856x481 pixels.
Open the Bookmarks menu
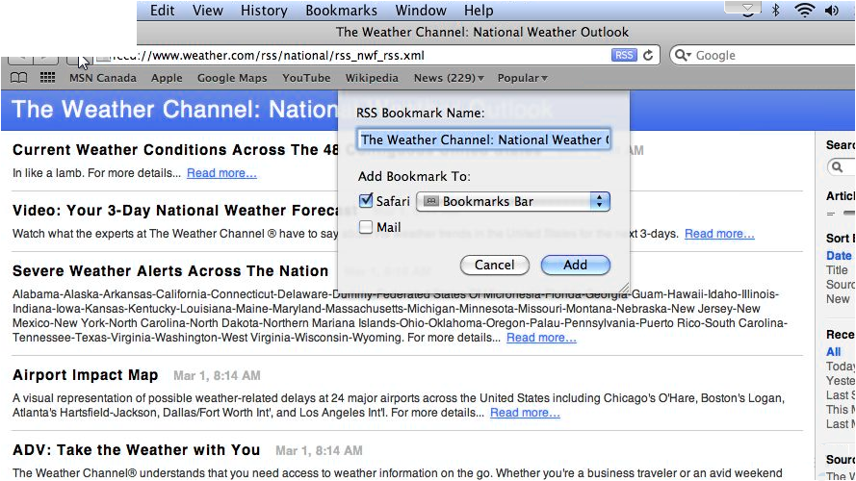341,11
